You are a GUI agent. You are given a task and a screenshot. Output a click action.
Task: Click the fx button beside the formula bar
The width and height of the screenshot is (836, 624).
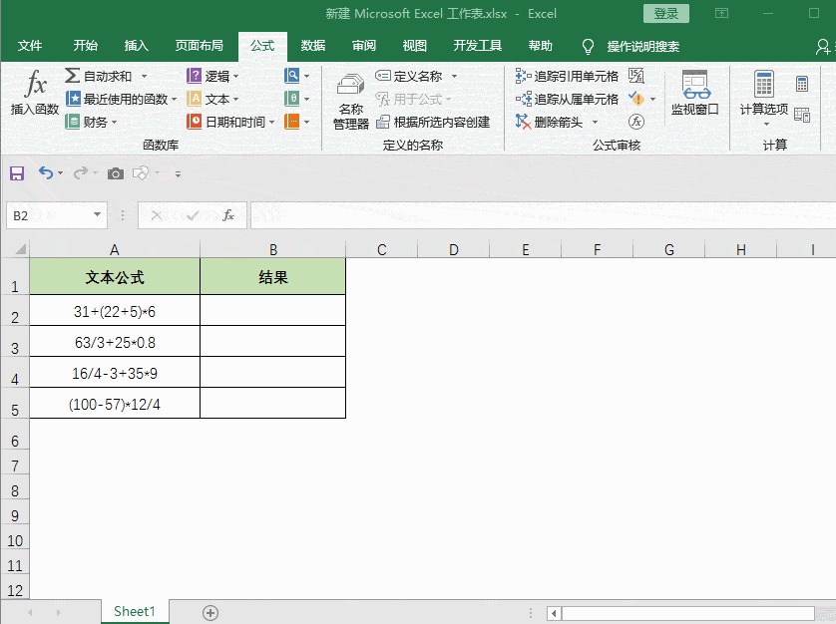228,215
